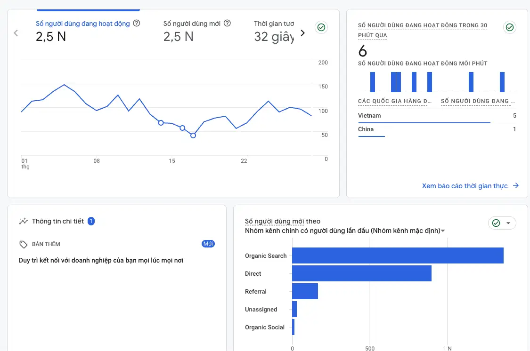Click green check status icon on line chart card
This screenshot has height=351, width=530.
tap(321, 27)
